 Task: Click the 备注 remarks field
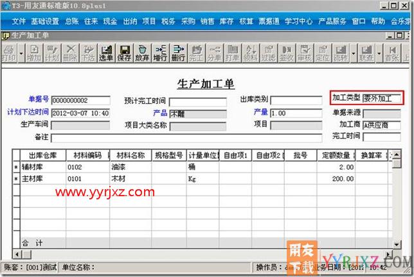click(186, 138)
